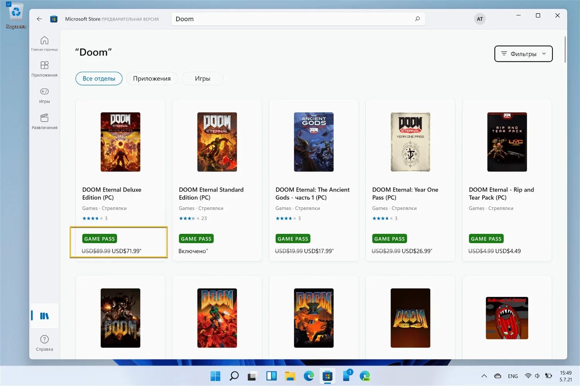This screenshot has width=580, height=386.
Task: Open taskbar Search
Action: pos(234,376)
